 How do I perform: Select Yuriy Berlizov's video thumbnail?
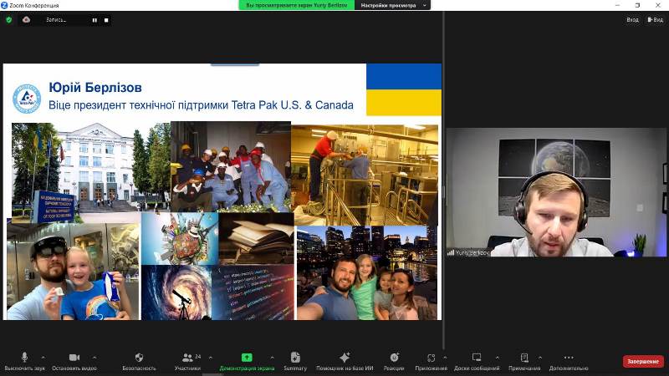click(x=557, y=192)
